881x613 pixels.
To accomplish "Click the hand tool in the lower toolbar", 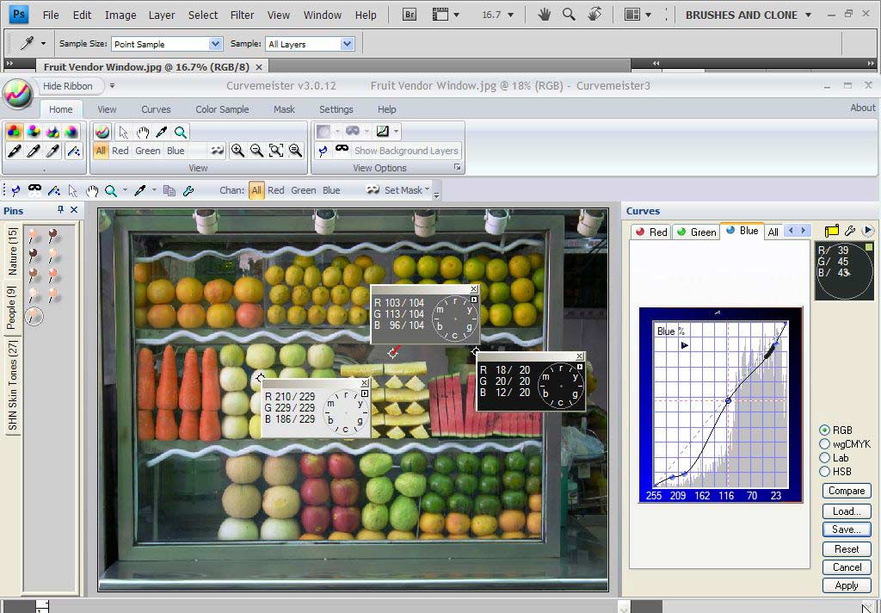I will (x=92, y=191).
